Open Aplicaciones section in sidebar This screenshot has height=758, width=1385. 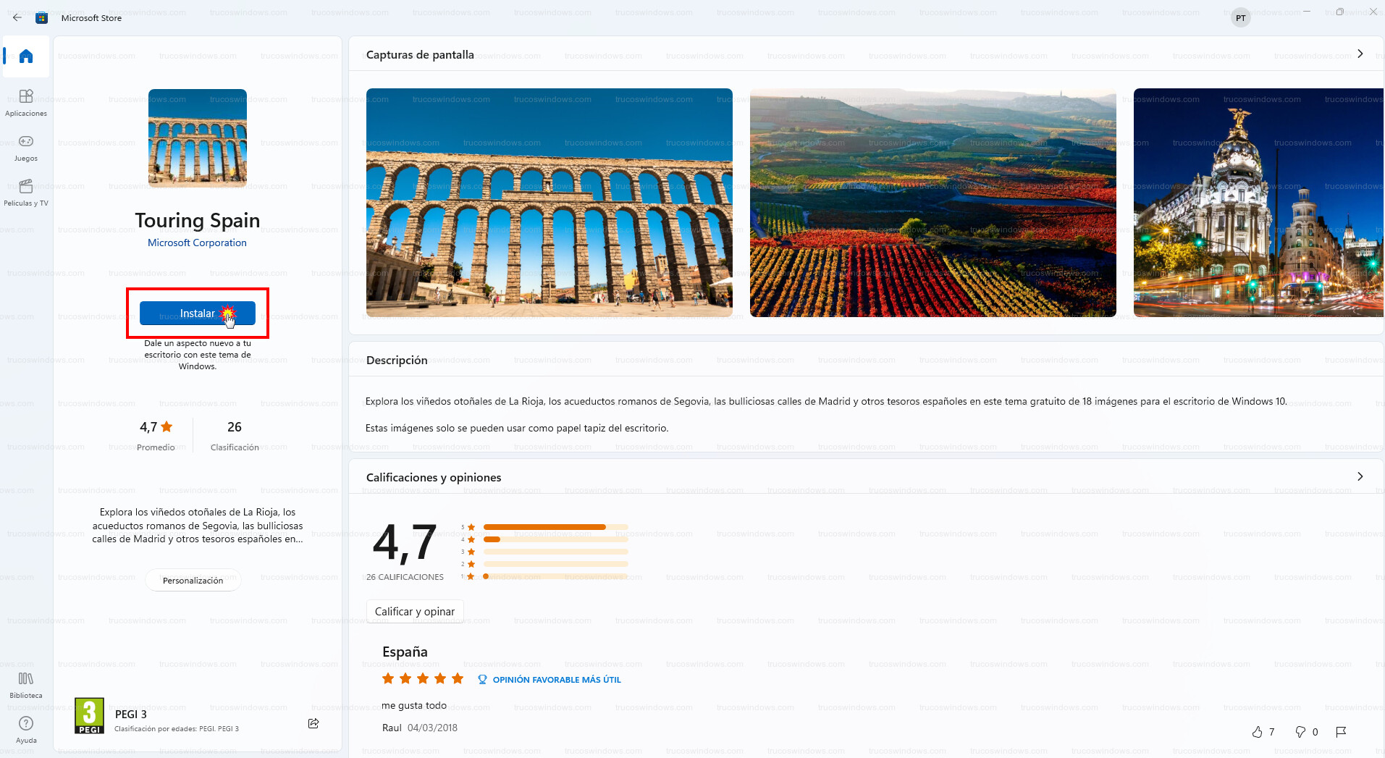click(26, 102)
